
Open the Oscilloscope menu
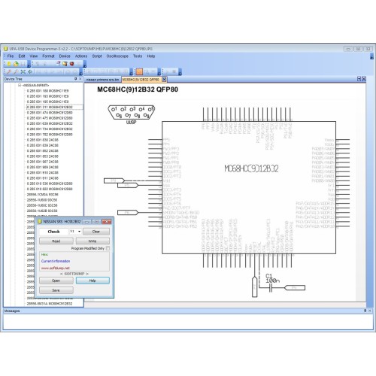(117, 56)
